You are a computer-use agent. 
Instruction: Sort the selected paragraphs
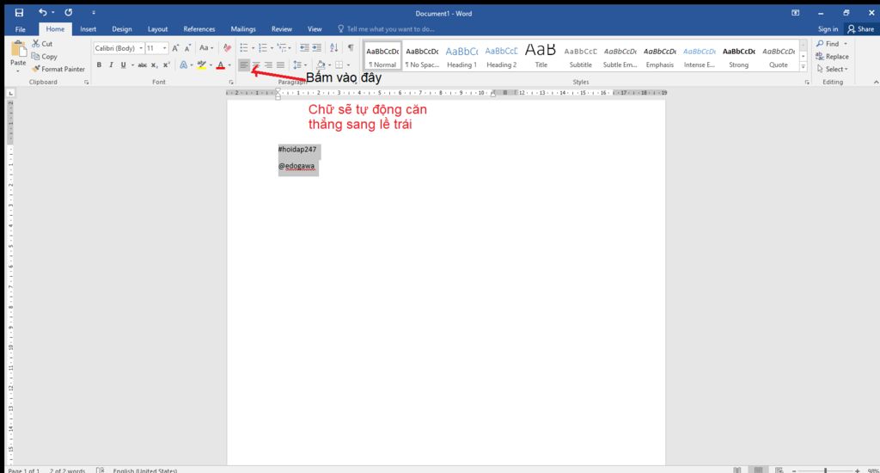click(334, 48)
